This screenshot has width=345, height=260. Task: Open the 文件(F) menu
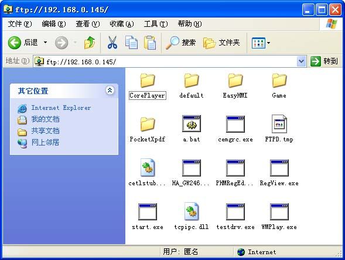pos(20,24)
